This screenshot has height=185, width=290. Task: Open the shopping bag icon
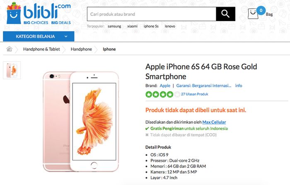pyautogui.click(x=253, y=14)
